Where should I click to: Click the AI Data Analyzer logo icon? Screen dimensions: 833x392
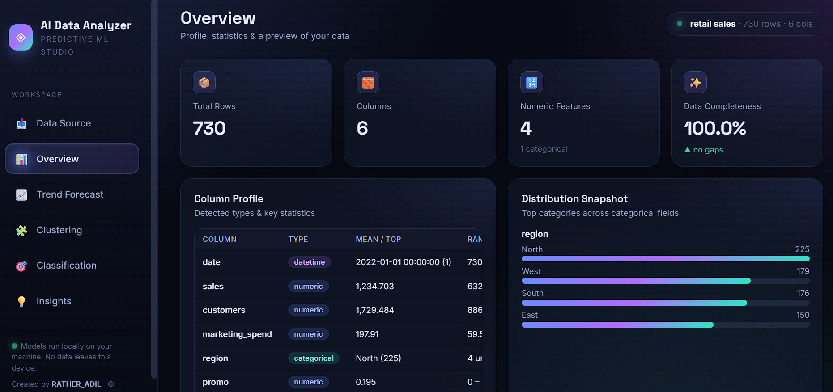coord(21,37)
